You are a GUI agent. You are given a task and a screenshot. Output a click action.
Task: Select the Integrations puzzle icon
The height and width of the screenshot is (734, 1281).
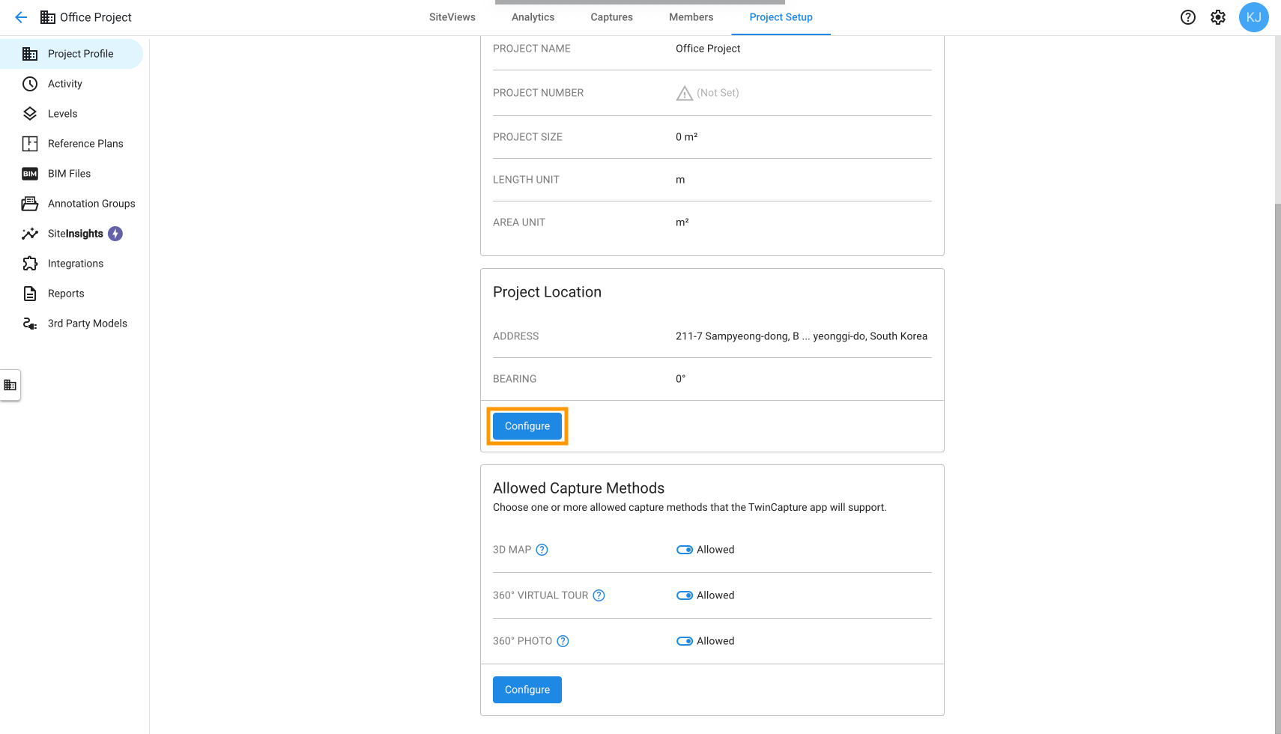pyautogui.click(x=29, y=263)
